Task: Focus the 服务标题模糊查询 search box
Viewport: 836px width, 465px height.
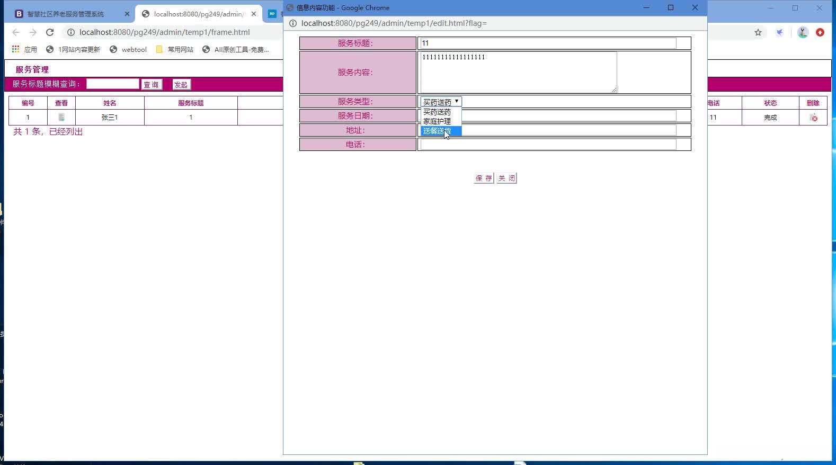Action: point(112,84)
